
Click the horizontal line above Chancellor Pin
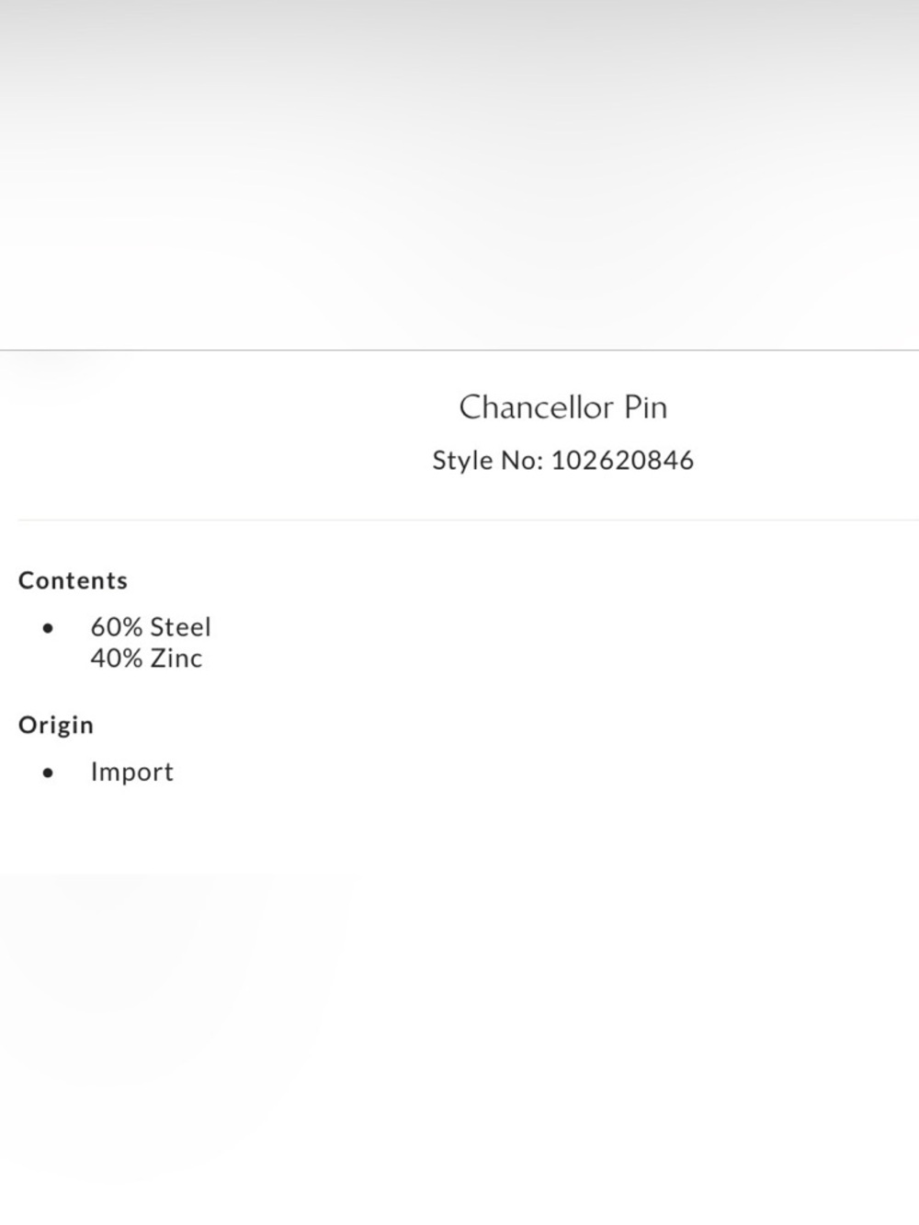(x=459, y=349)
